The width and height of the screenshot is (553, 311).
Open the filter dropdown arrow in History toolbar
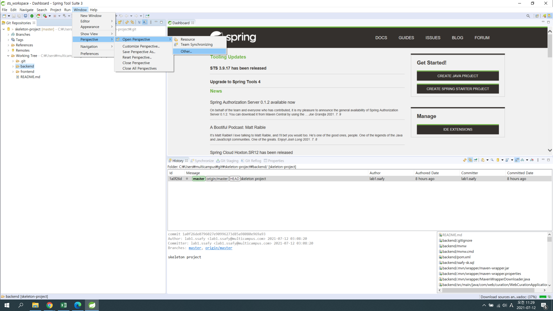tap(512, 160)
